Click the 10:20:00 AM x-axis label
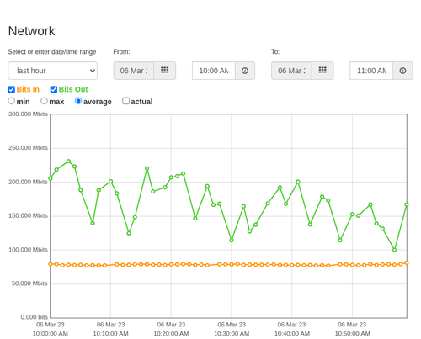This screenshot has height=339, width=421. (x=171, y=334)
